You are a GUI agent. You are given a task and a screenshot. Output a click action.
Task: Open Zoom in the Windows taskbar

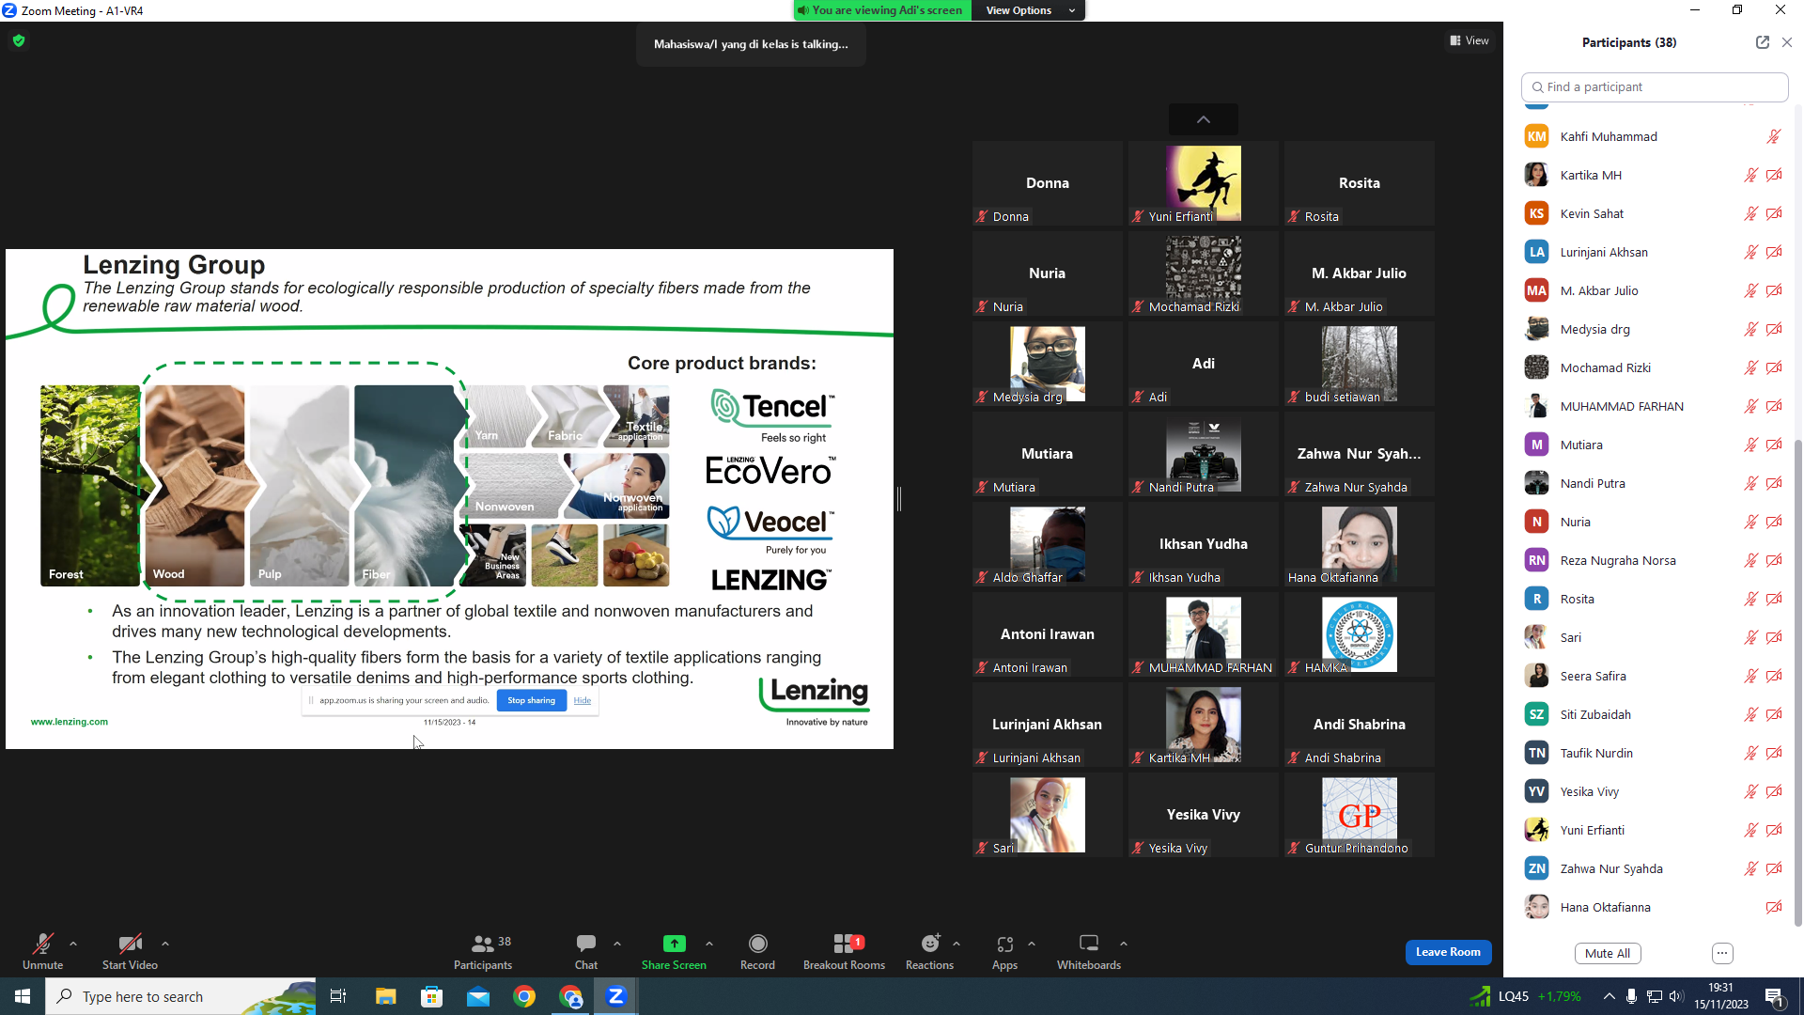click(x=616, y=996)
